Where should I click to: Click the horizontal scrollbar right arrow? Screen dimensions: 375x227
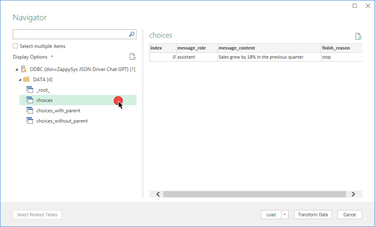coord(353,194)
